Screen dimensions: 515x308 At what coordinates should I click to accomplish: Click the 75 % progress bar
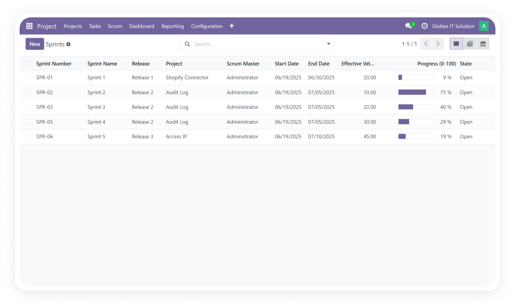coord(416,92)
